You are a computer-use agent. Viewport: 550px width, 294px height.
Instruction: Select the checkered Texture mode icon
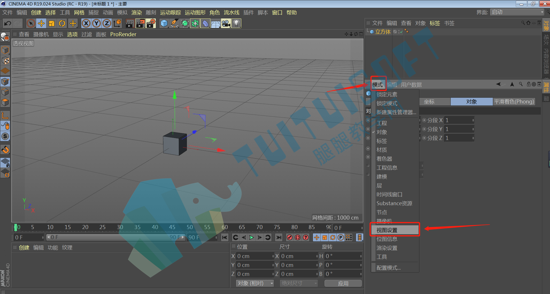5,61
